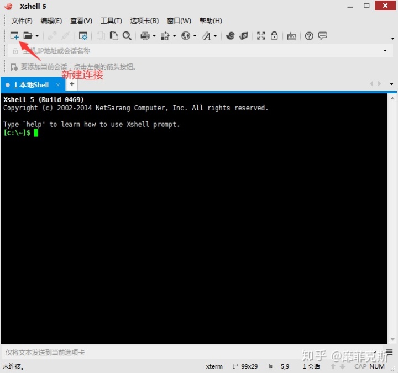Click the Font icon
Image resolution: width=398 pixels, height=373 pixels.
pos(206,36)
